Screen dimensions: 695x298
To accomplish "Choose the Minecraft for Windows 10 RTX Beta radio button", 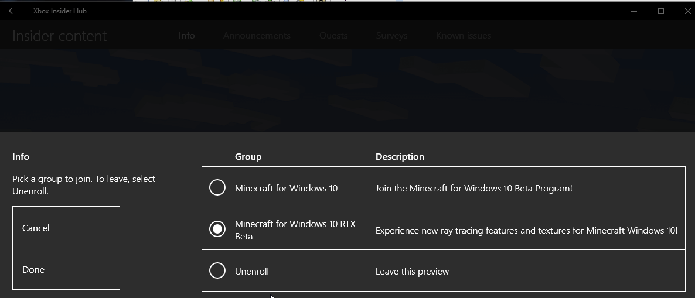I will tap(217, 229).
